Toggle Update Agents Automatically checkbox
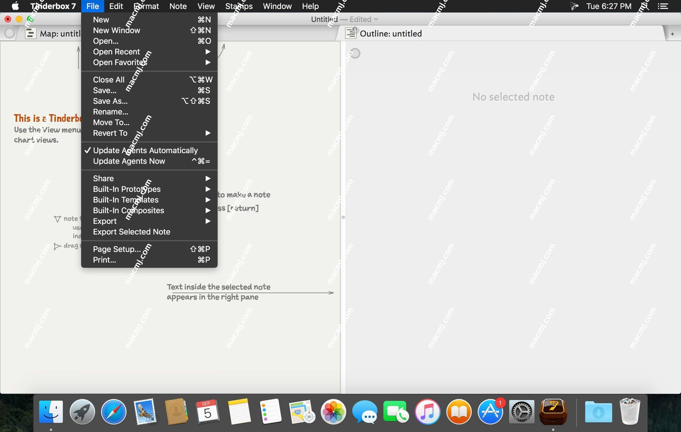Viewport: 681px width, 432px height. (145, 150)
